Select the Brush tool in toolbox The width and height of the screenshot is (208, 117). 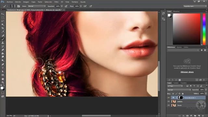3,39
